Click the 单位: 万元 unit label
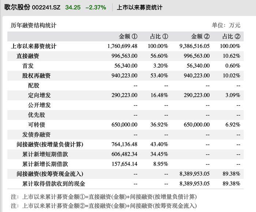 click(x=226, y=25)
